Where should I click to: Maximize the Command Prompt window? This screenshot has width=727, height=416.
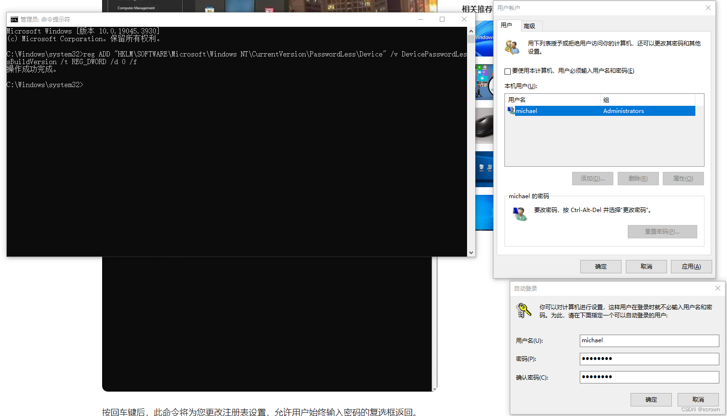pyautogui.click(x=442, y=19)
